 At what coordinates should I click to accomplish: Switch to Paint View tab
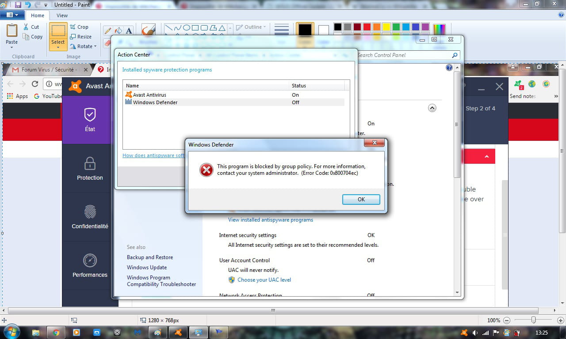[x=62, y=15]
